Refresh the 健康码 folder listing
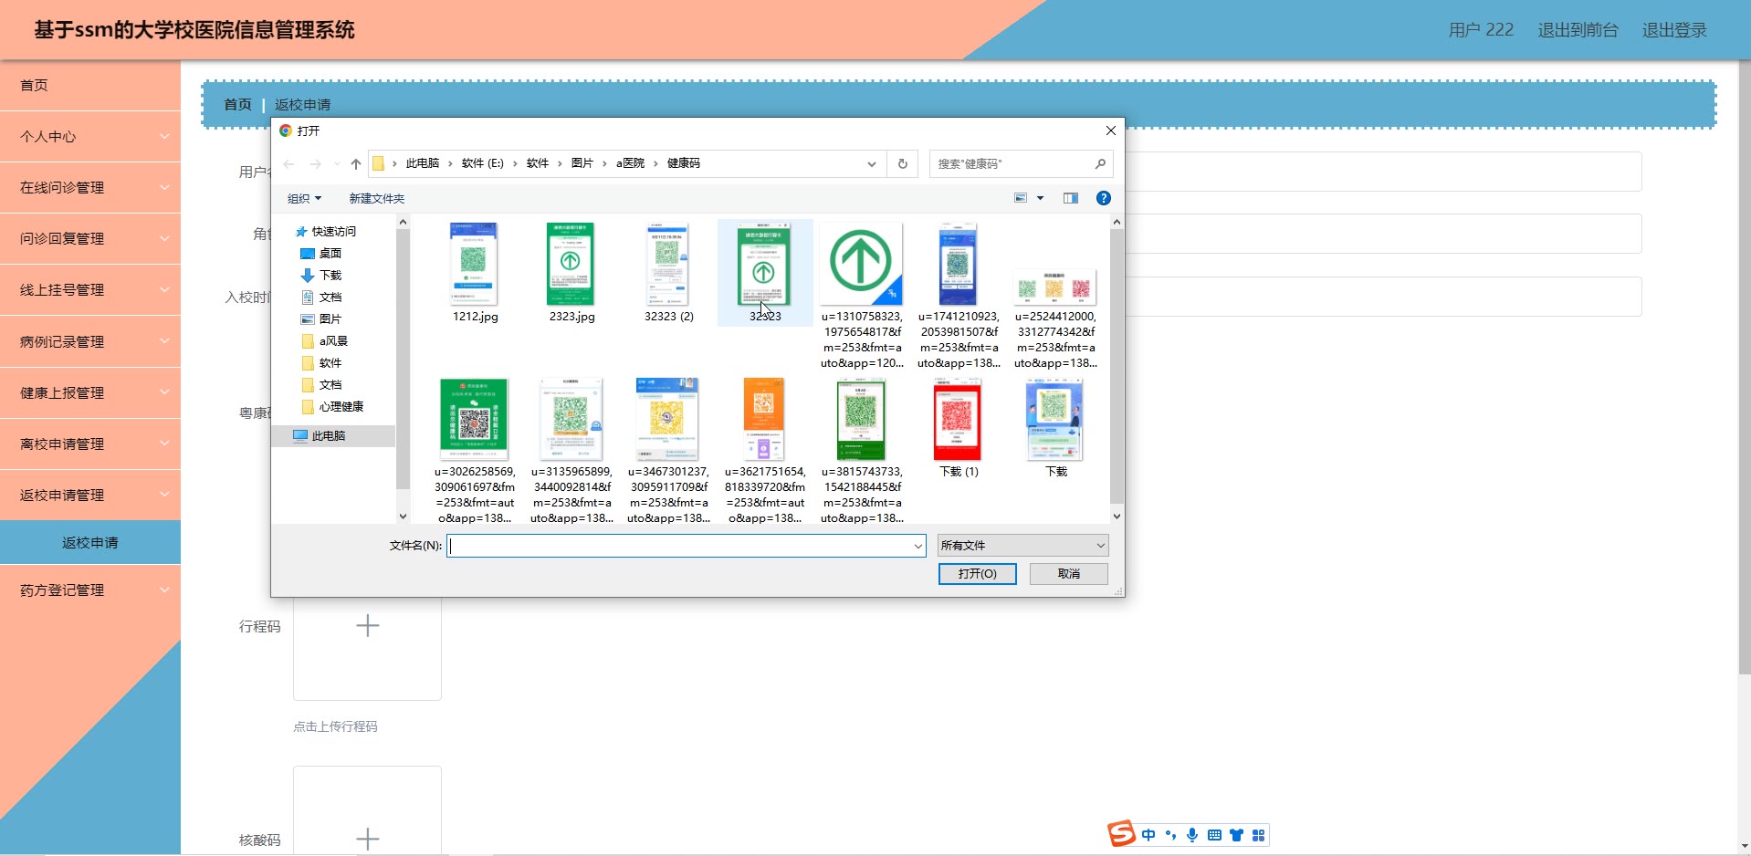The height and width of the screenshot is (856, 1751). (902, 164)
